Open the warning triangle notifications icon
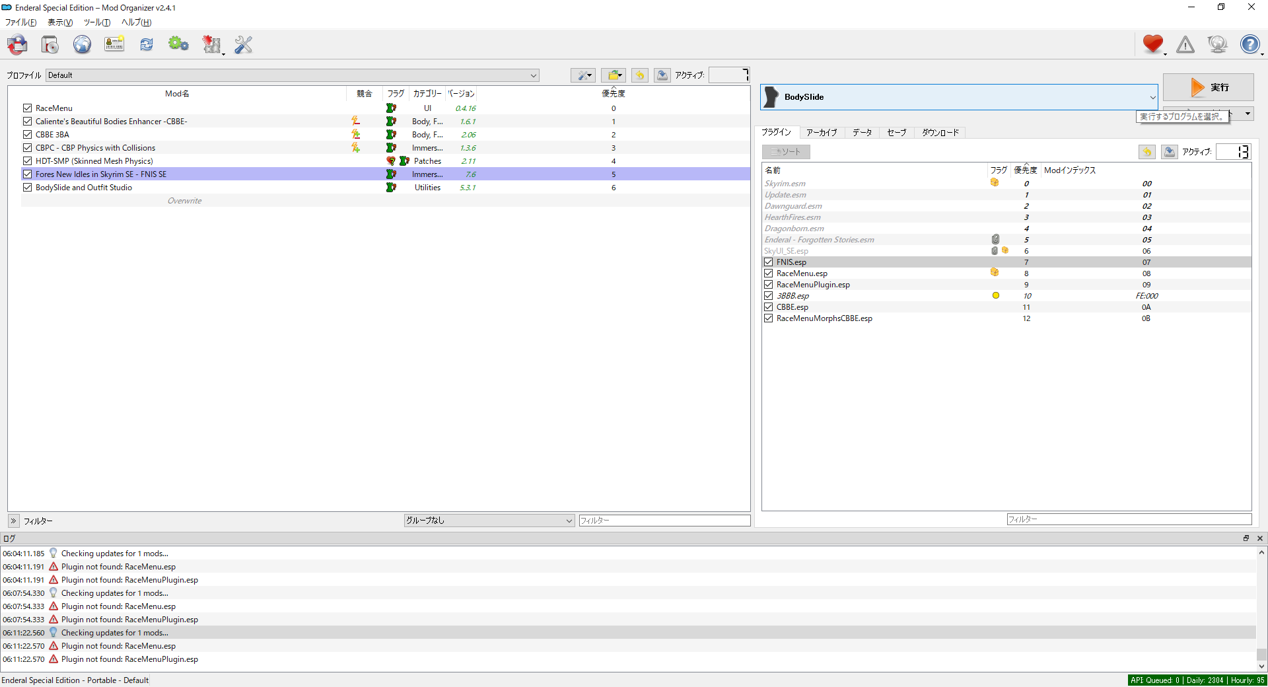The image size is (1268, 687). (1185, 44)
